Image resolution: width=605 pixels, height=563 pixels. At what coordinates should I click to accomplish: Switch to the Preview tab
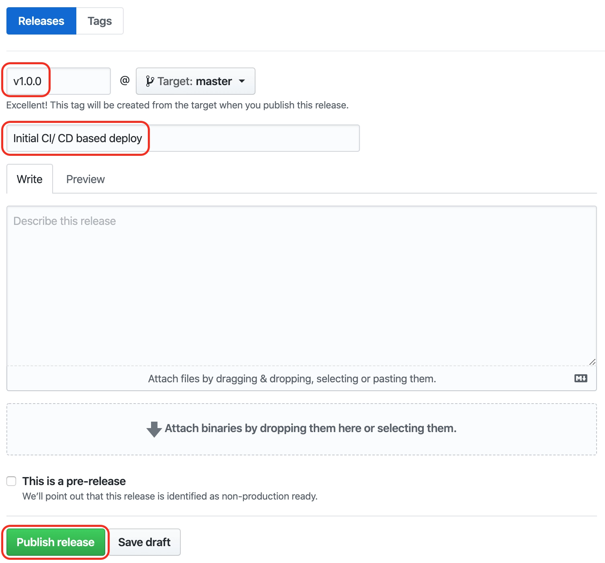pos(85,179)
